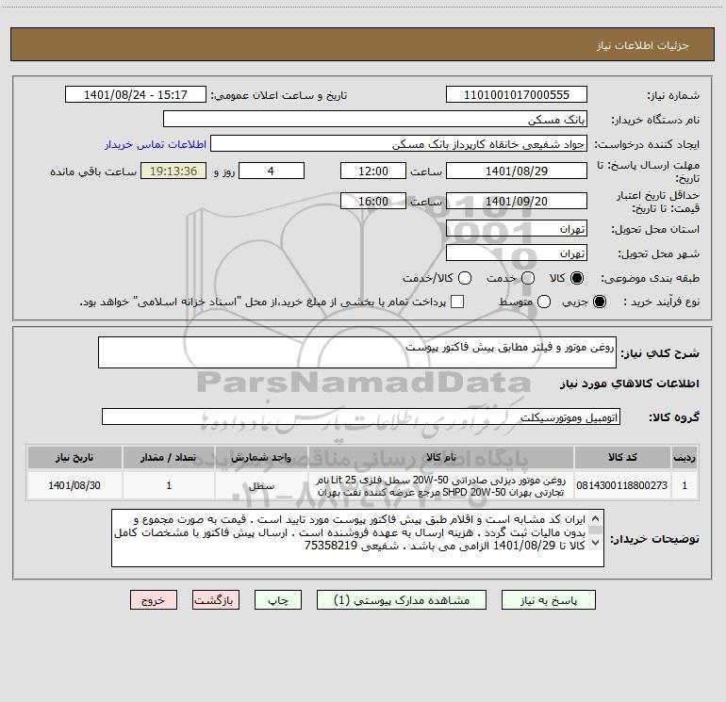This screenshot has height=702, width=726.
Task: Click the buyer organization field بانک مسکن
Action: coord(375,119)
